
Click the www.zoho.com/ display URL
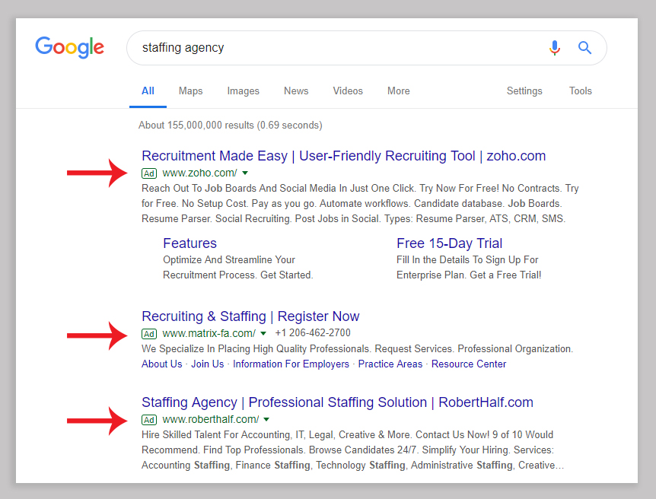pos(199,173)
